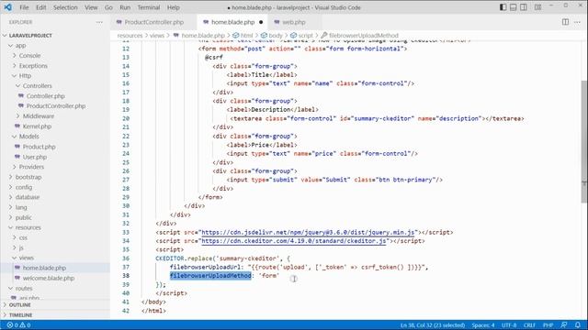Expand the OUTLINE section
588x330 pixels.
[x=20, y=304]
